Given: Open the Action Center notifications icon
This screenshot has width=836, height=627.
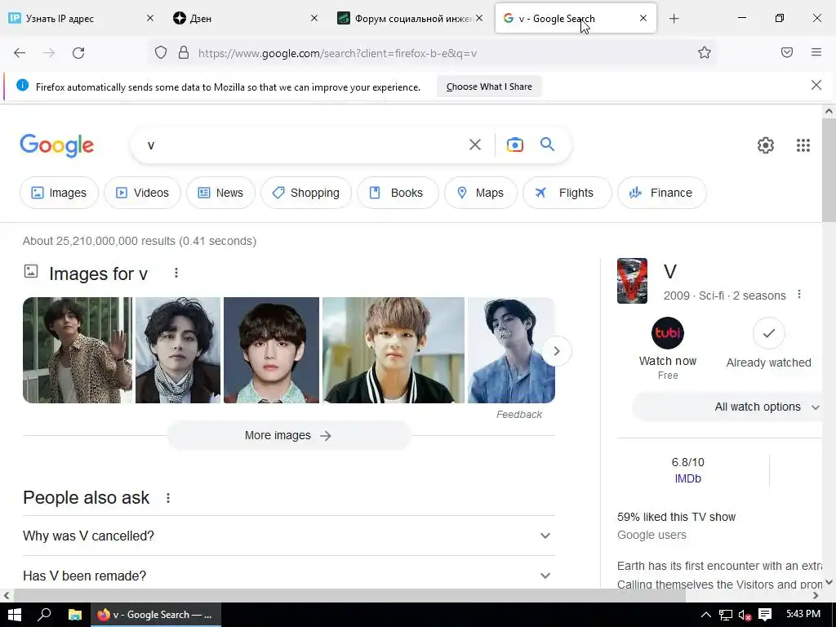Looking at the screenshot, I should [x=764, y=615].
